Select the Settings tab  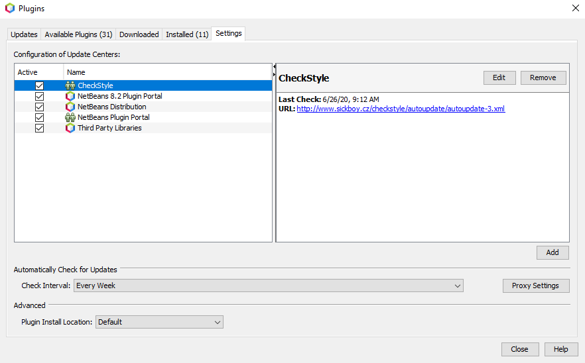228,33
